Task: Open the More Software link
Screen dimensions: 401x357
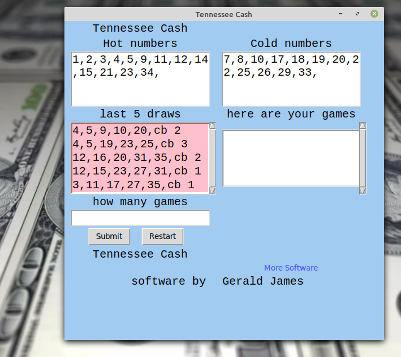Action: [x=290, y=268]
